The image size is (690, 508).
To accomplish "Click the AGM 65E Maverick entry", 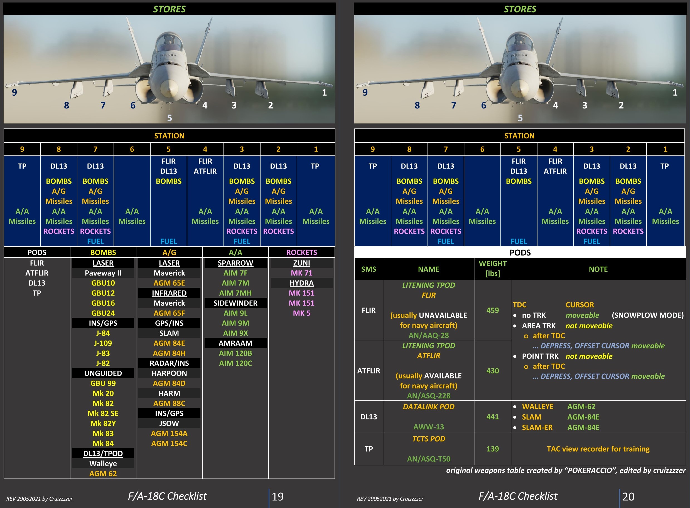I will pyautogui.click(x=169, y=283).
